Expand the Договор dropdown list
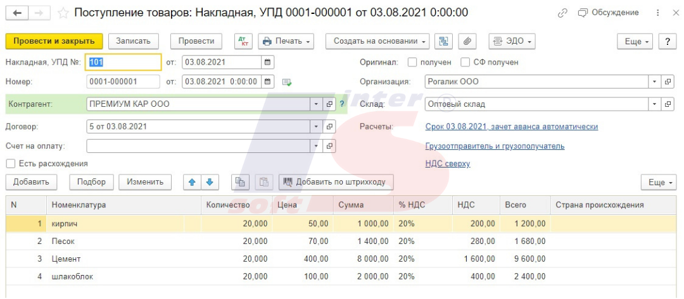The width and height of the screenshot is (684, 299). coord(316,126)
